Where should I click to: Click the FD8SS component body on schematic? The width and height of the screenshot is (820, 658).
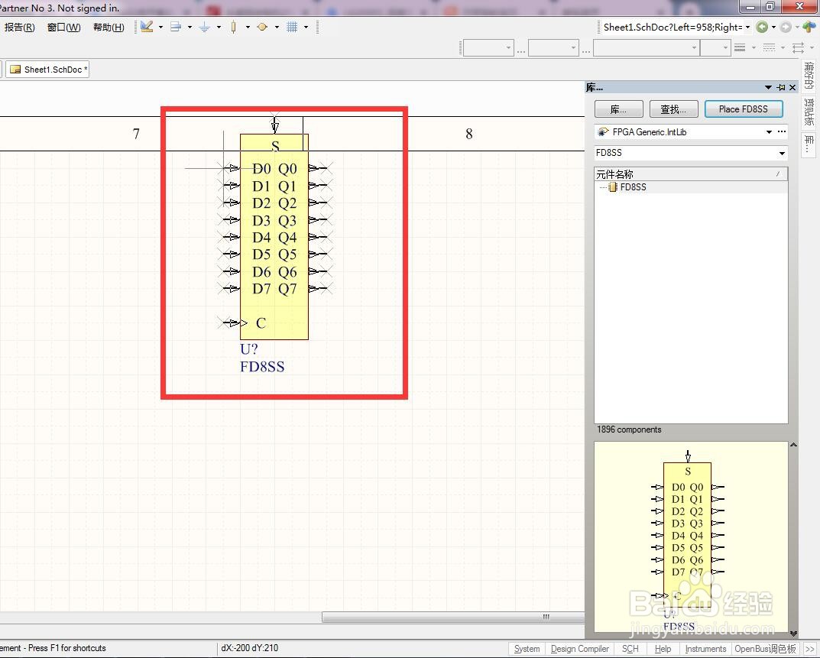coord(274,237)
